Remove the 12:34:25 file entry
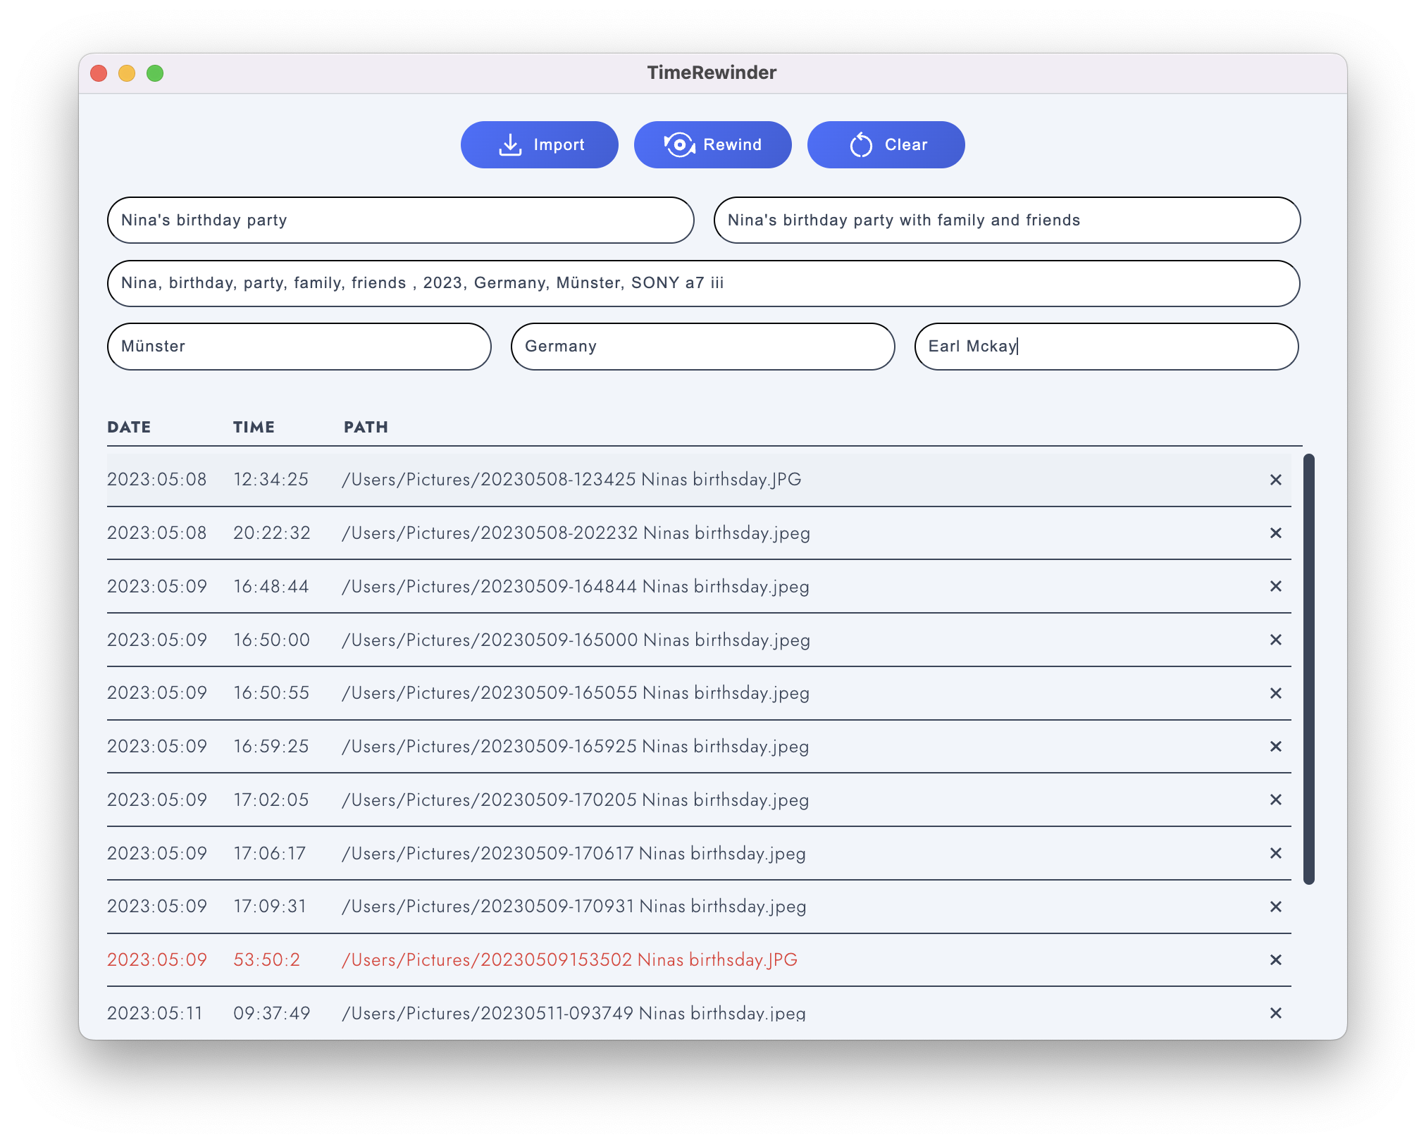 click(1275, 480)
